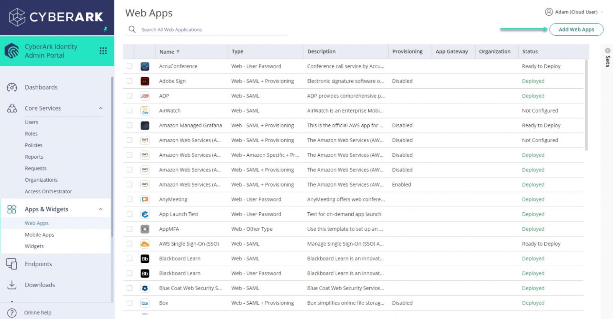The image size is (613, 319).
Task: Click the table's vertical scrollbar
Action: click(586, 105)
